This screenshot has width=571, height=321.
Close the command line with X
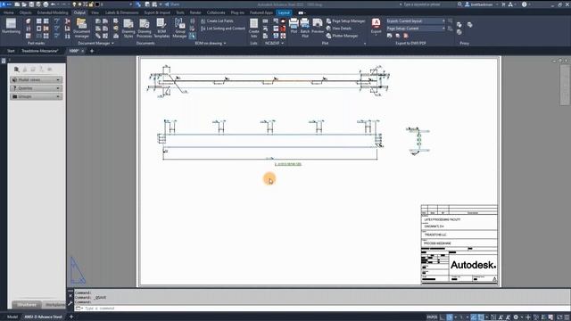point(70,295)
